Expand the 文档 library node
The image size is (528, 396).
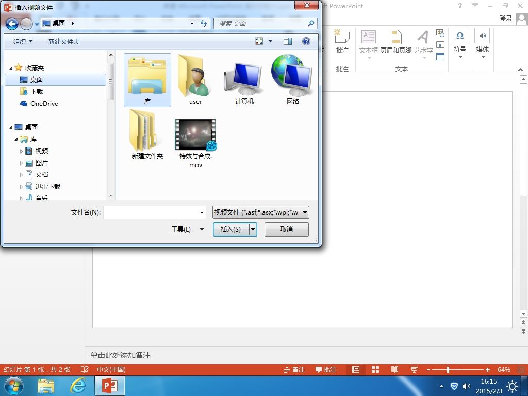click(21, 175)
